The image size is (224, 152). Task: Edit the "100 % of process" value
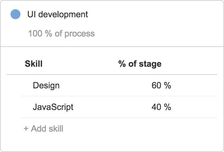62,34
